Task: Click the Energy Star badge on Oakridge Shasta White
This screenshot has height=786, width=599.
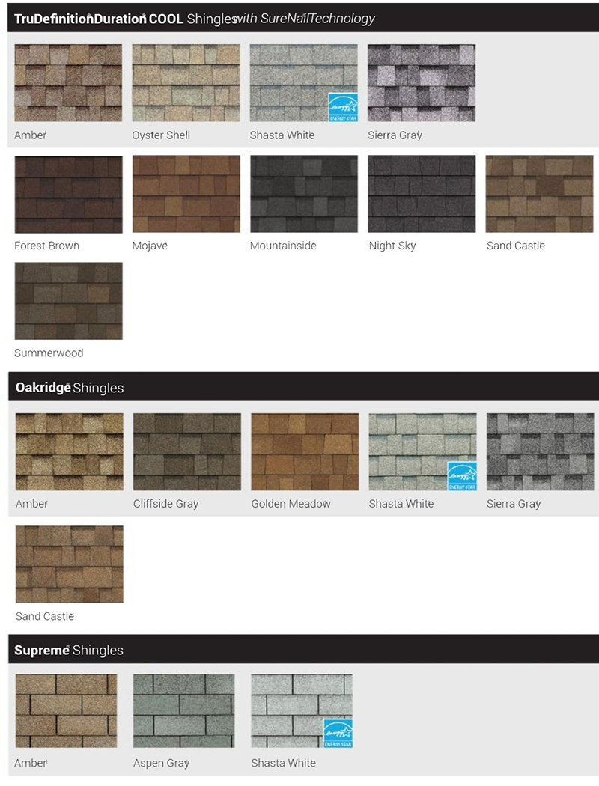Action: (x=461, y=476)
